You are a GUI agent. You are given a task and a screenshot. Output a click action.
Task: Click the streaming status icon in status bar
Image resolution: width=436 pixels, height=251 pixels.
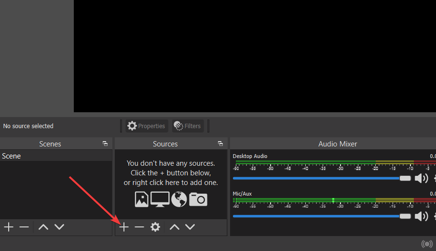pos(426,244)
